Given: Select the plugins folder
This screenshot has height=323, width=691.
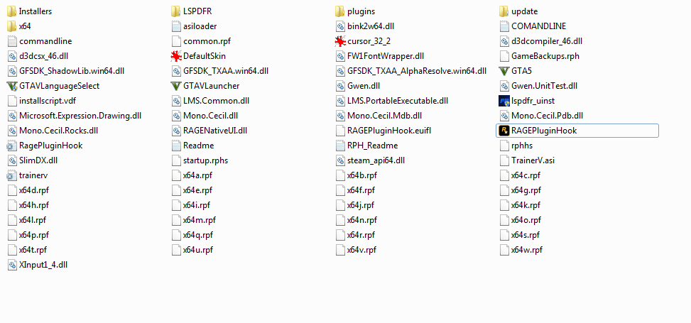Looking at the screenshot, I should (355, 11).
